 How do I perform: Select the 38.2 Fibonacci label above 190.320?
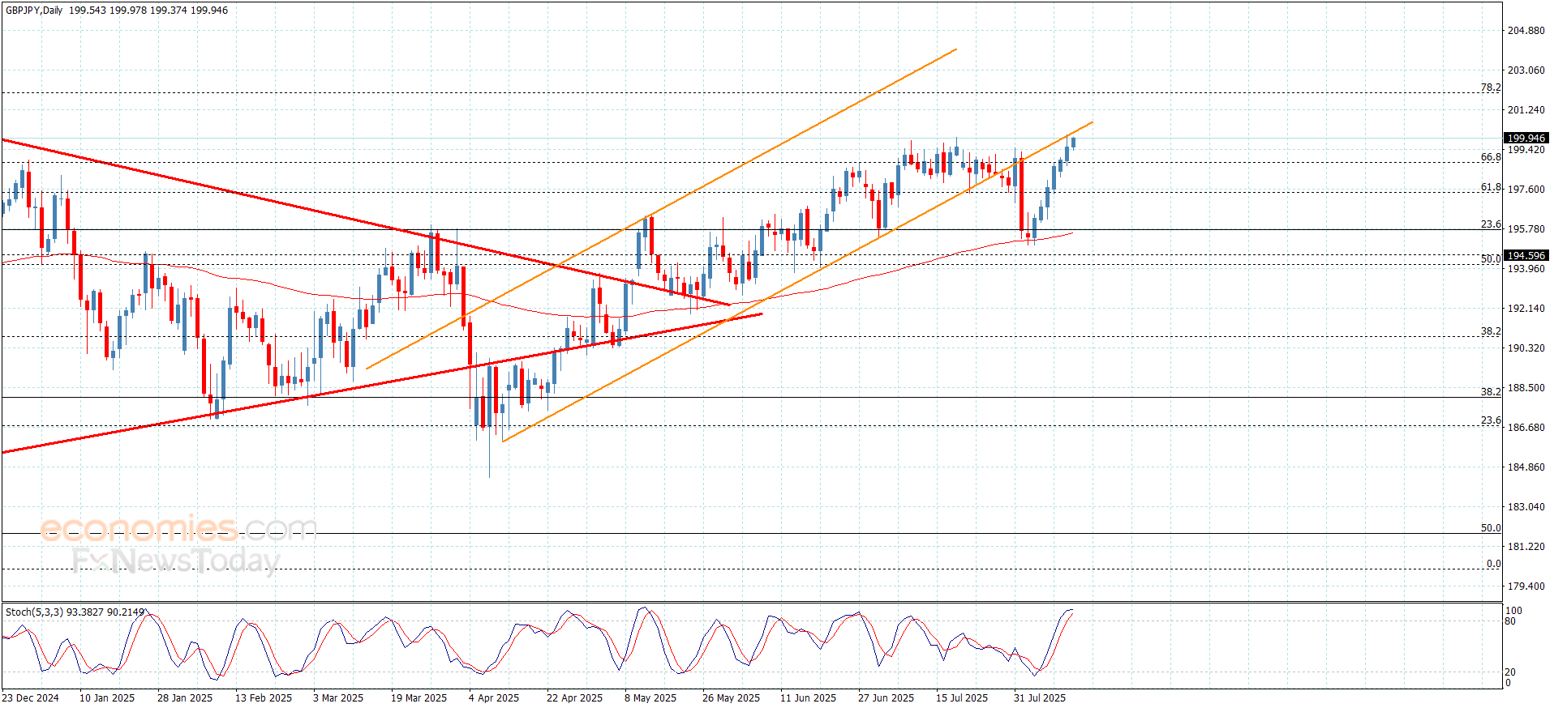[1491, 331]
